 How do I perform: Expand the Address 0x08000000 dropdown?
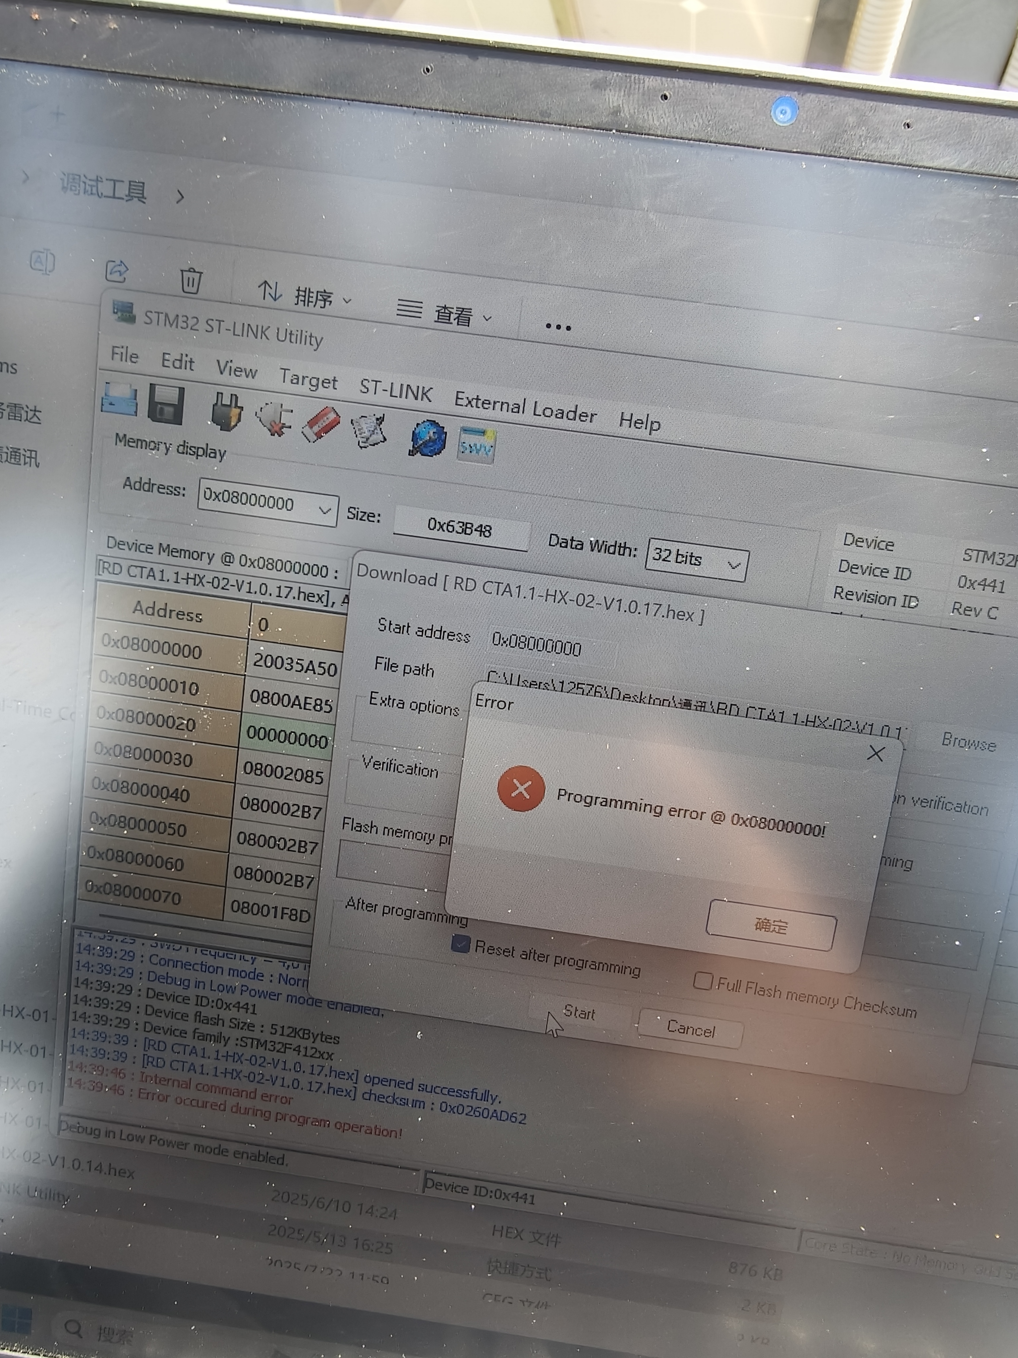click(324, 510)
